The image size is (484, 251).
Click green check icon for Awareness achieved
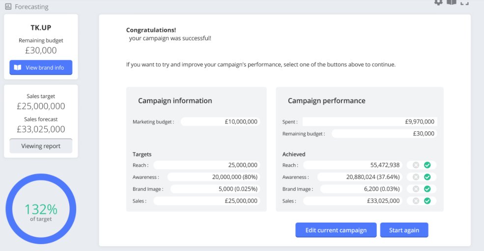tap(427, 177)
